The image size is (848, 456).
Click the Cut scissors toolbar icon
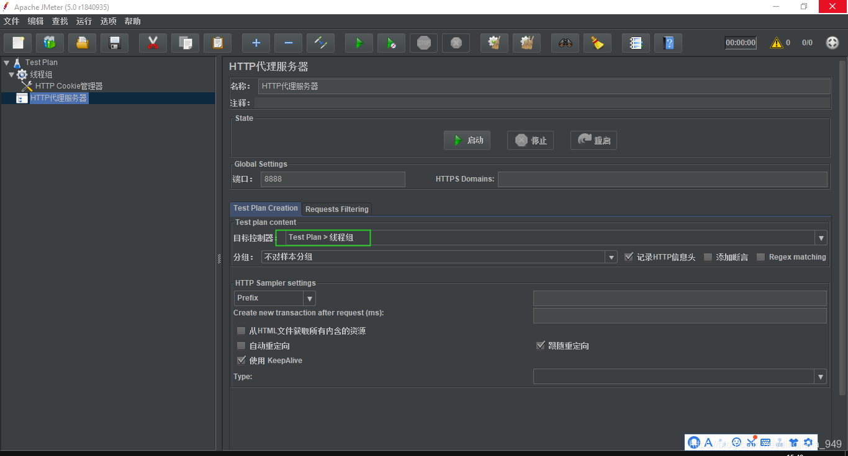point(153,43)
